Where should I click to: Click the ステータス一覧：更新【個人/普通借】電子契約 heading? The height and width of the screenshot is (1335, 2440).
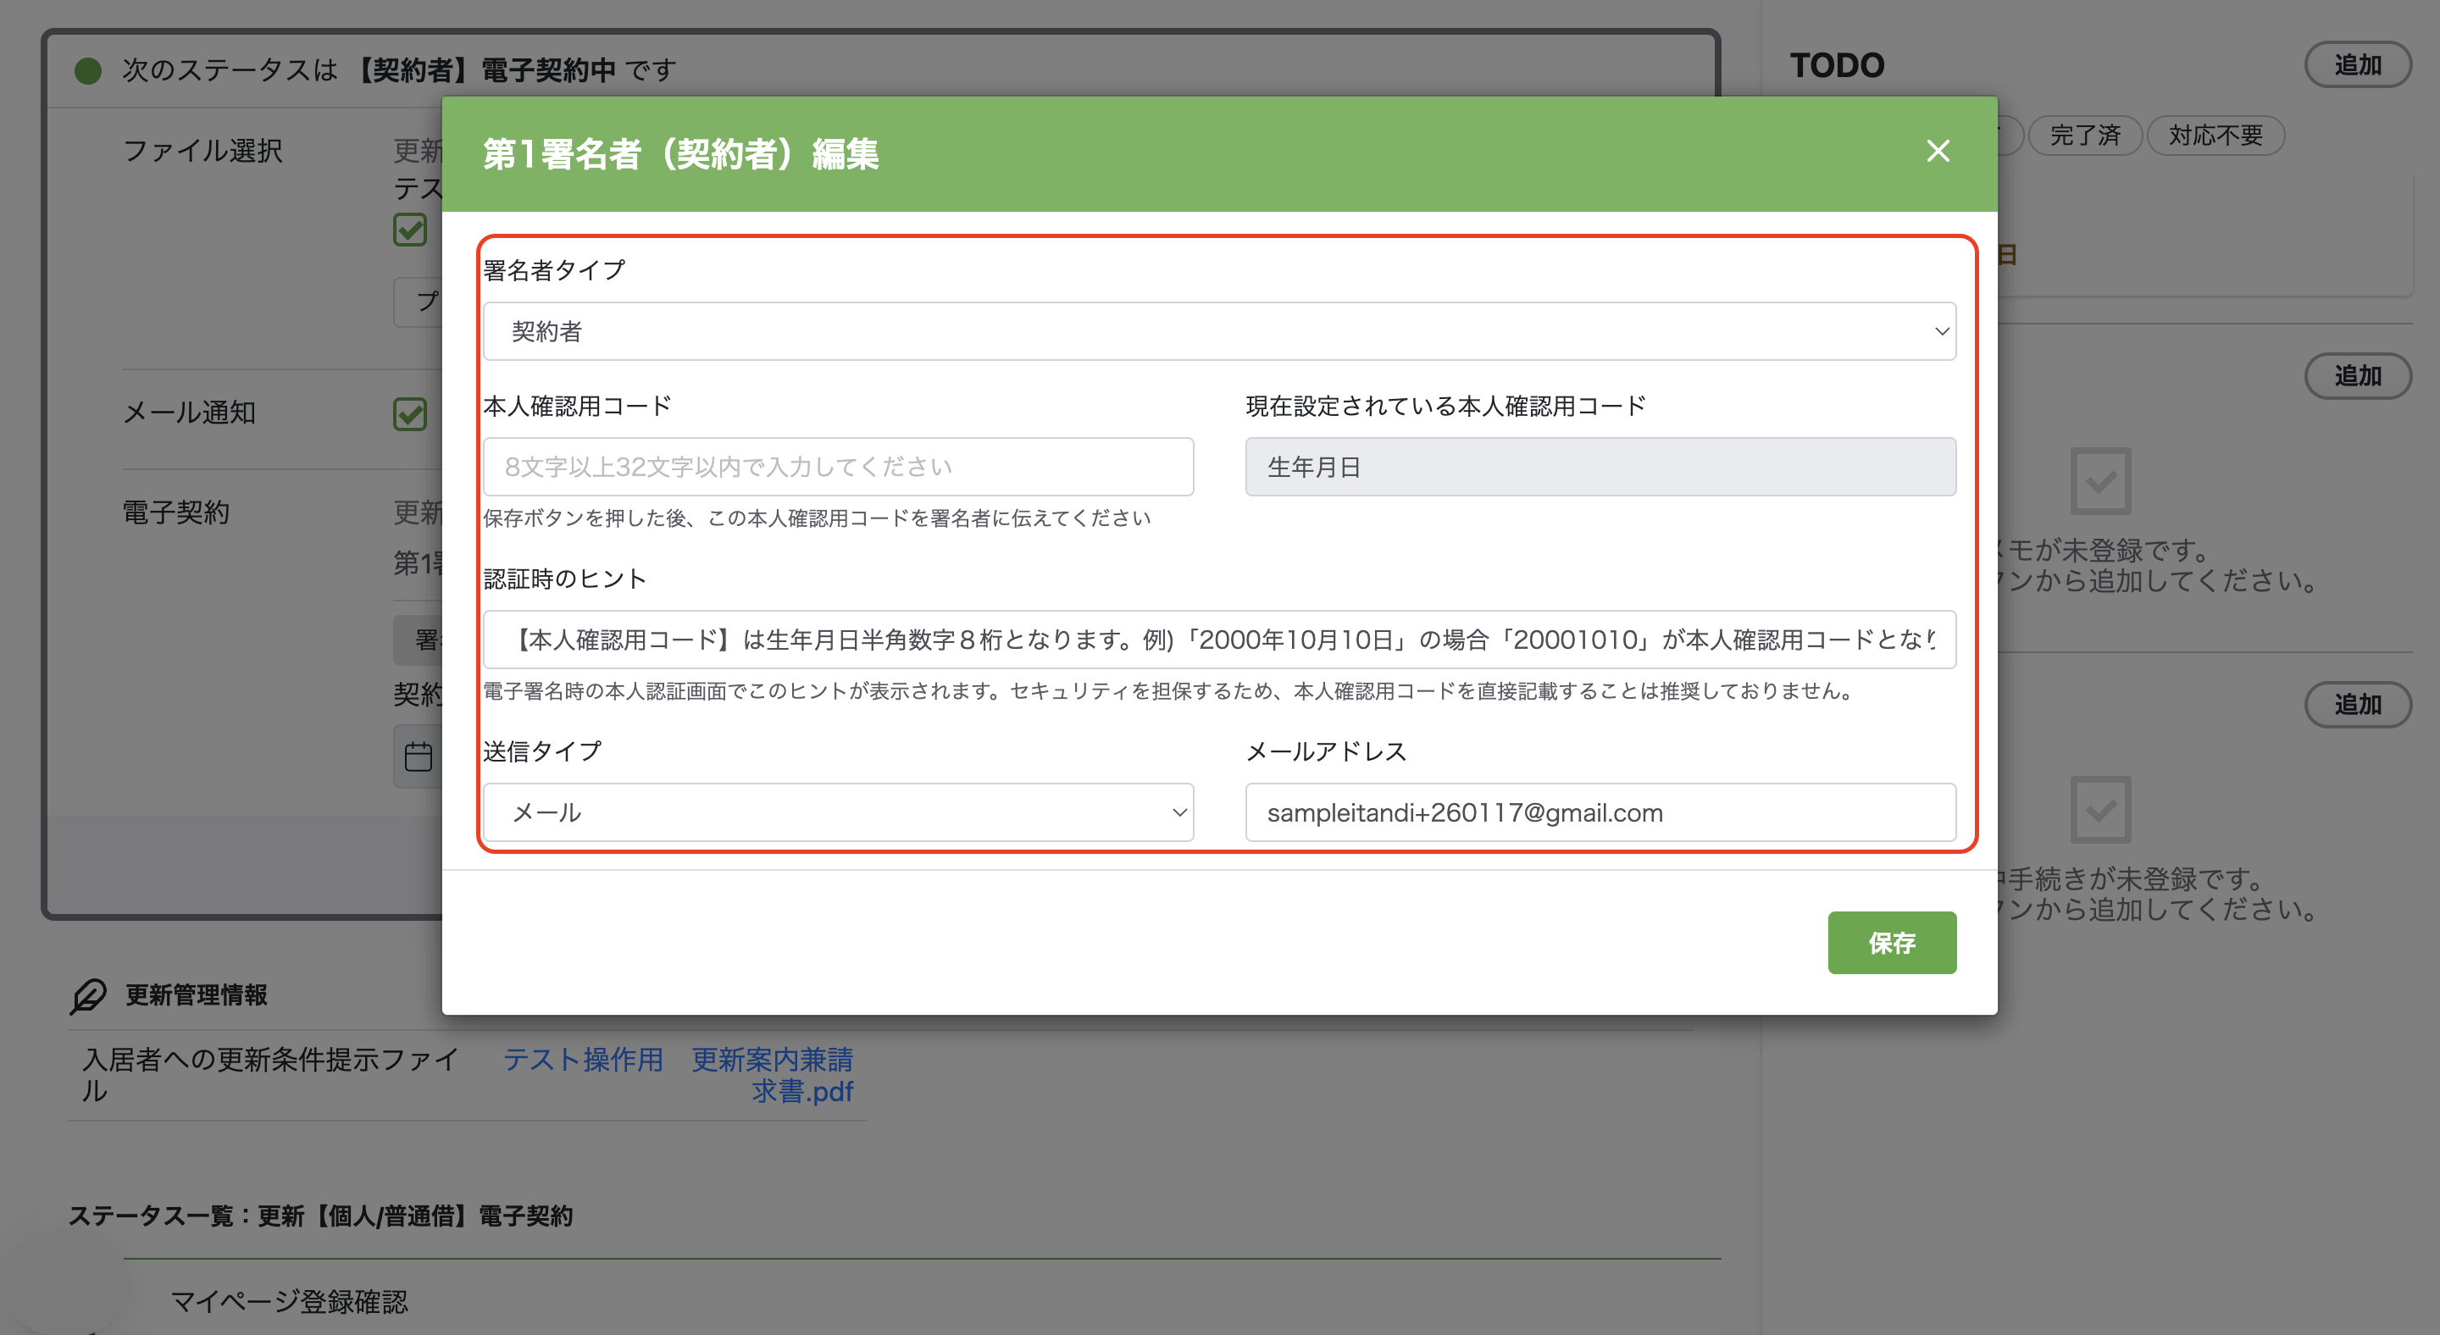click(x=320, y=1216)
